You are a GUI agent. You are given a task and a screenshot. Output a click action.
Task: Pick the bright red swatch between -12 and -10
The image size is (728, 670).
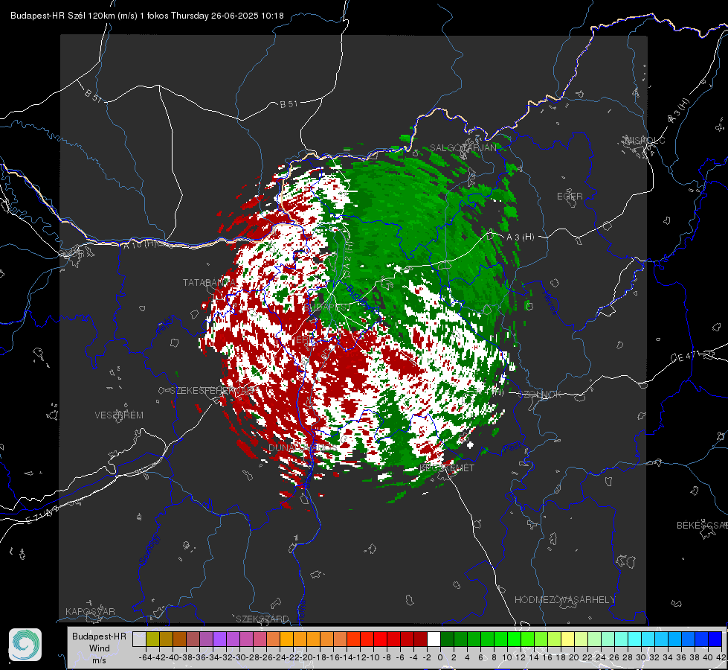367,639
